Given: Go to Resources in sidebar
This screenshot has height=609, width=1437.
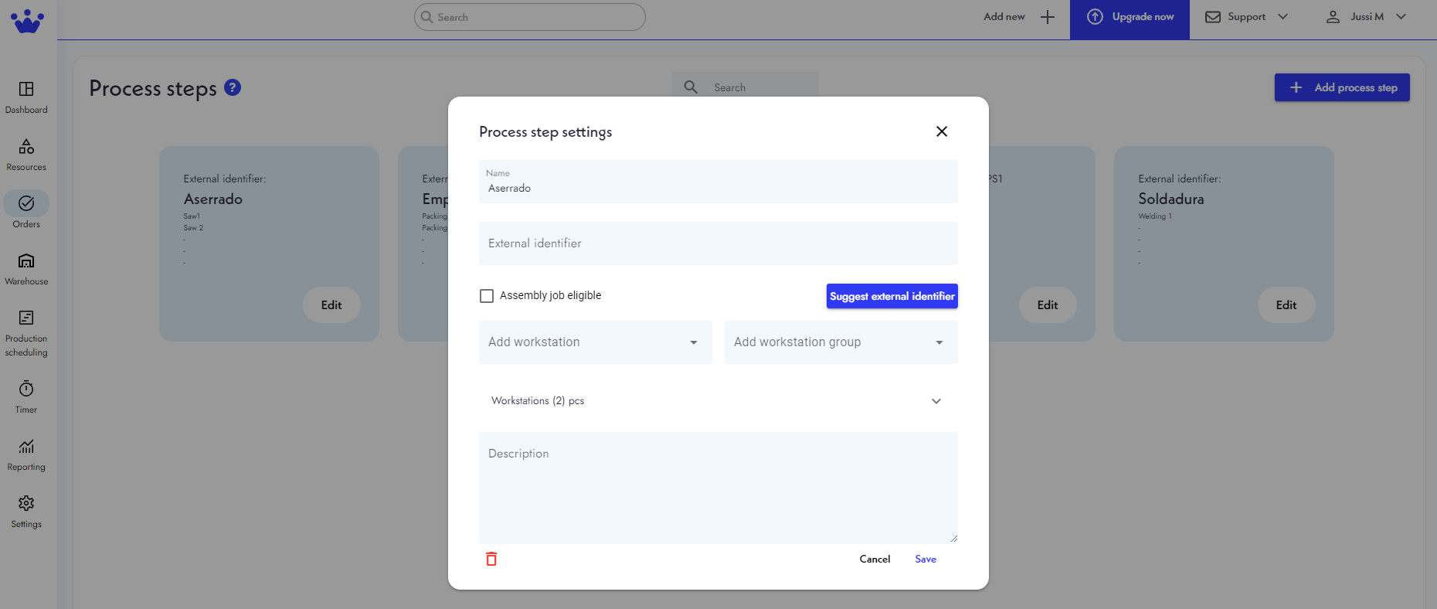Looking at the screenshot, I should 26,154.
